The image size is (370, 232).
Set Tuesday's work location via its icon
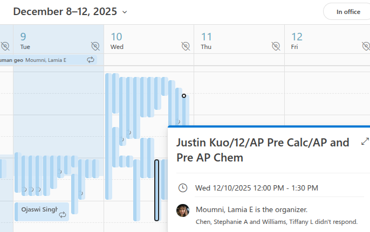pyautogui.click(x=95, y=46)
